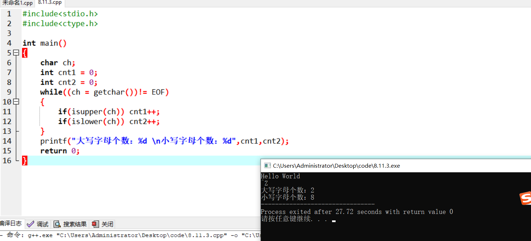Click the 8.11.3.exe console window title bar
The width and height of the screenshot is (531, 241).
(x=396, y=166)
